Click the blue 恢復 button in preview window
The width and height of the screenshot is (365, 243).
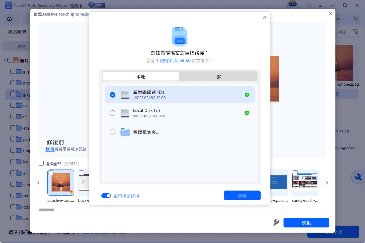coord(306,223)
